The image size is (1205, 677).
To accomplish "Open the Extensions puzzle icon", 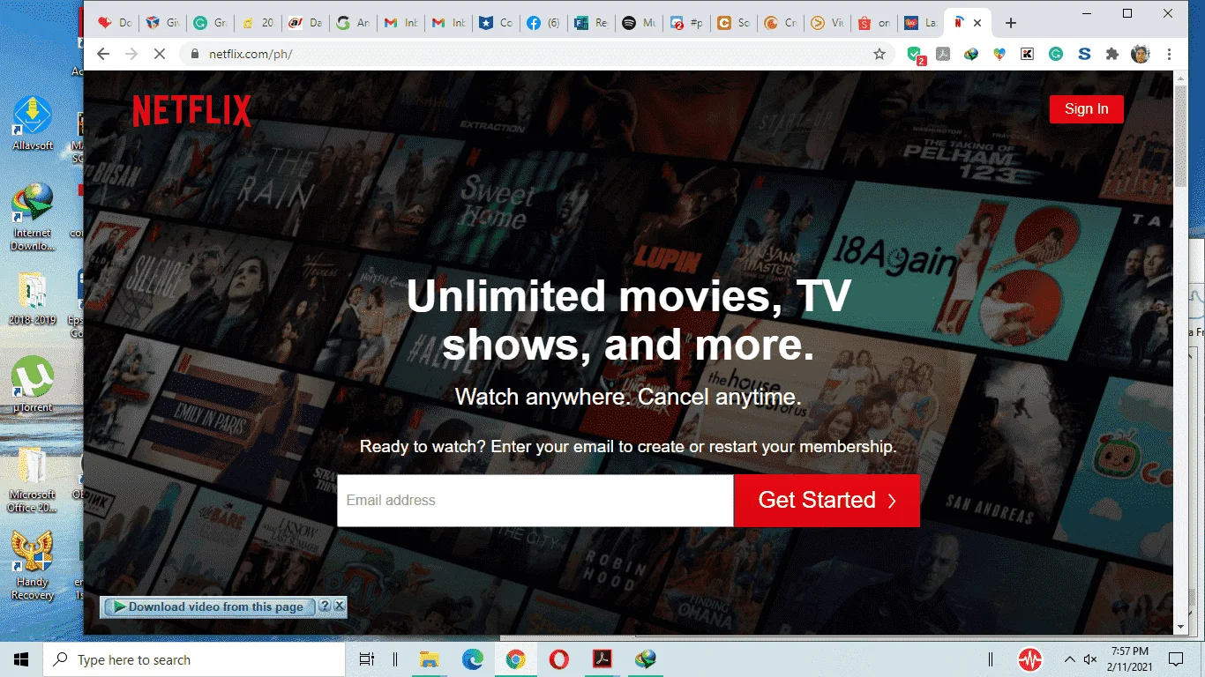I will pyautogui.click(x=1112, y=54).
